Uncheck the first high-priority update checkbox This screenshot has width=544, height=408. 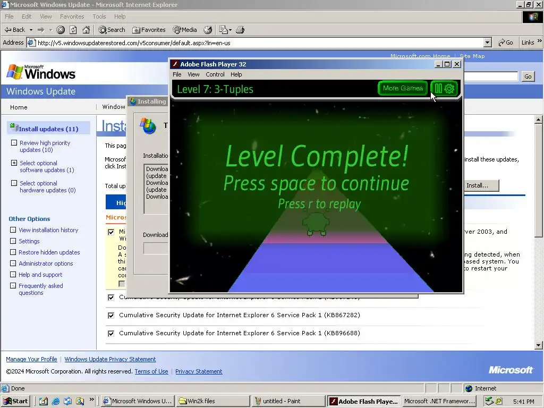111,232
